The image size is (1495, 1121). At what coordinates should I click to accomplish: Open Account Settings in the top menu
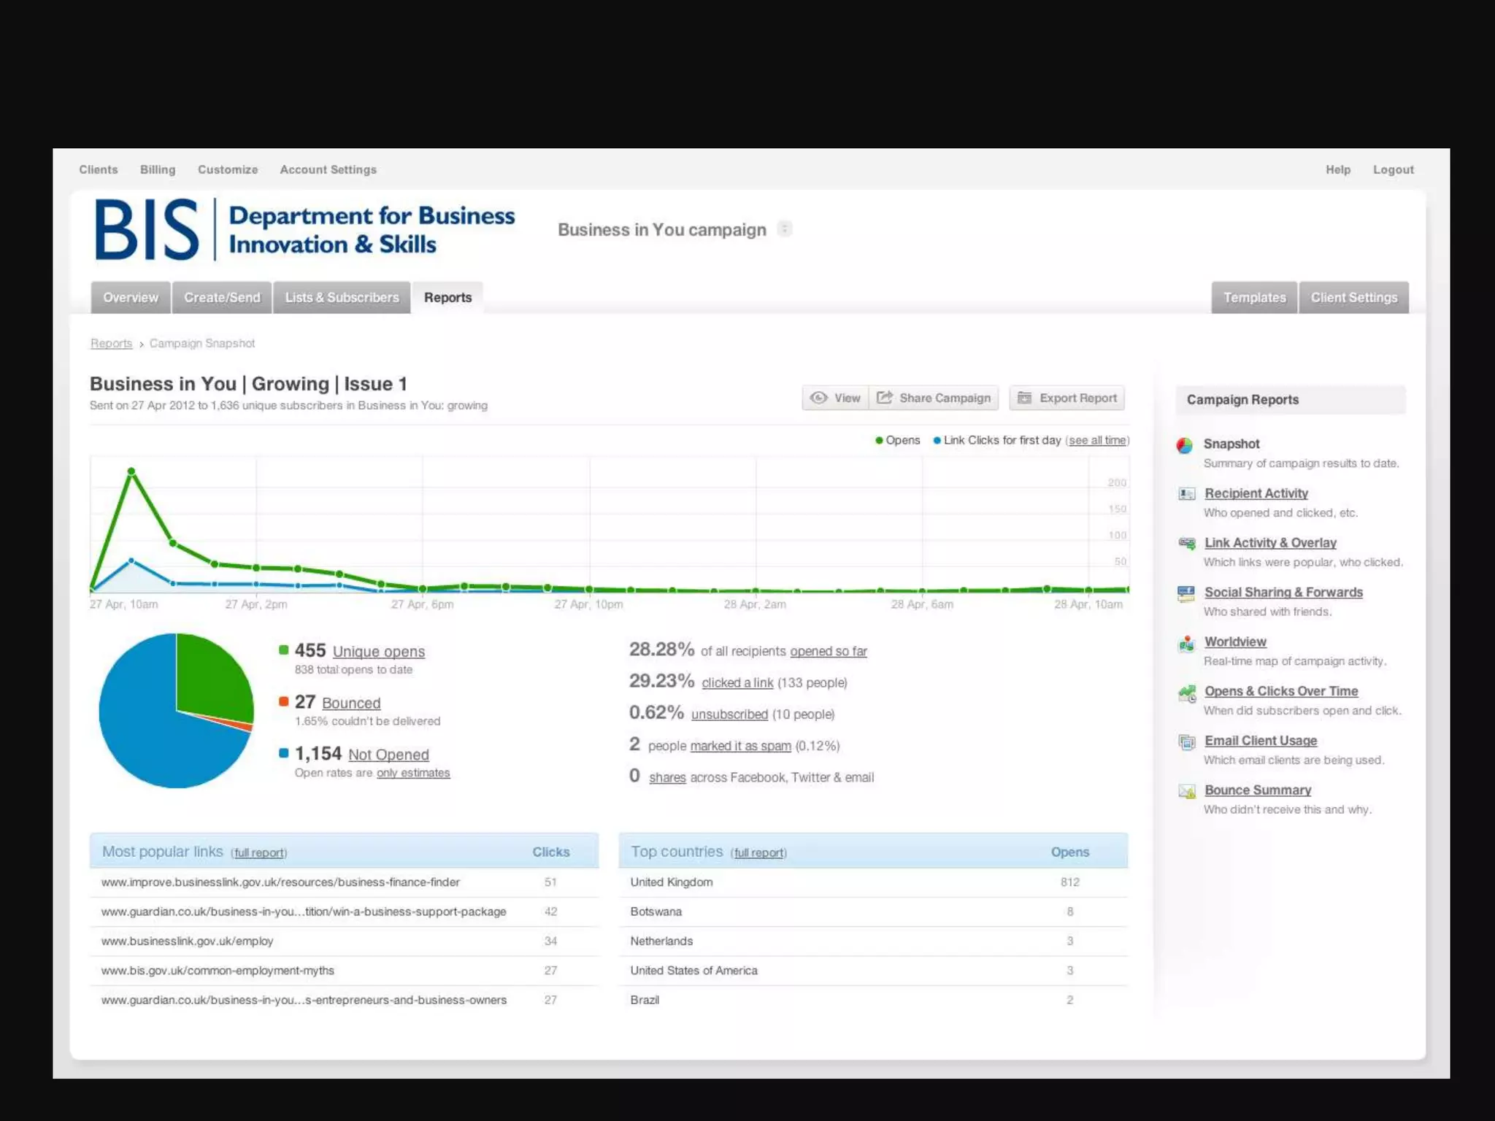[328, 169]
